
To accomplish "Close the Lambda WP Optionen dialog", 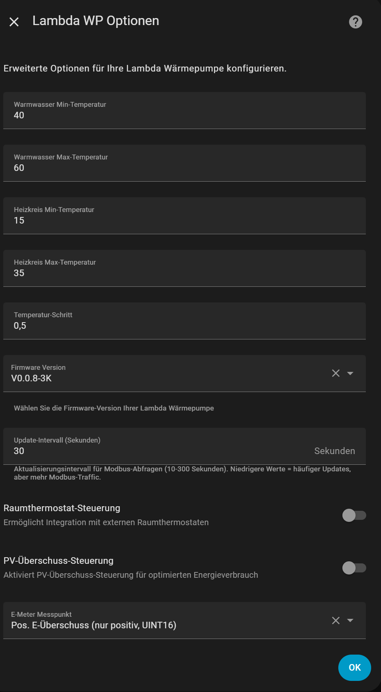I will (x=14, y=22).
